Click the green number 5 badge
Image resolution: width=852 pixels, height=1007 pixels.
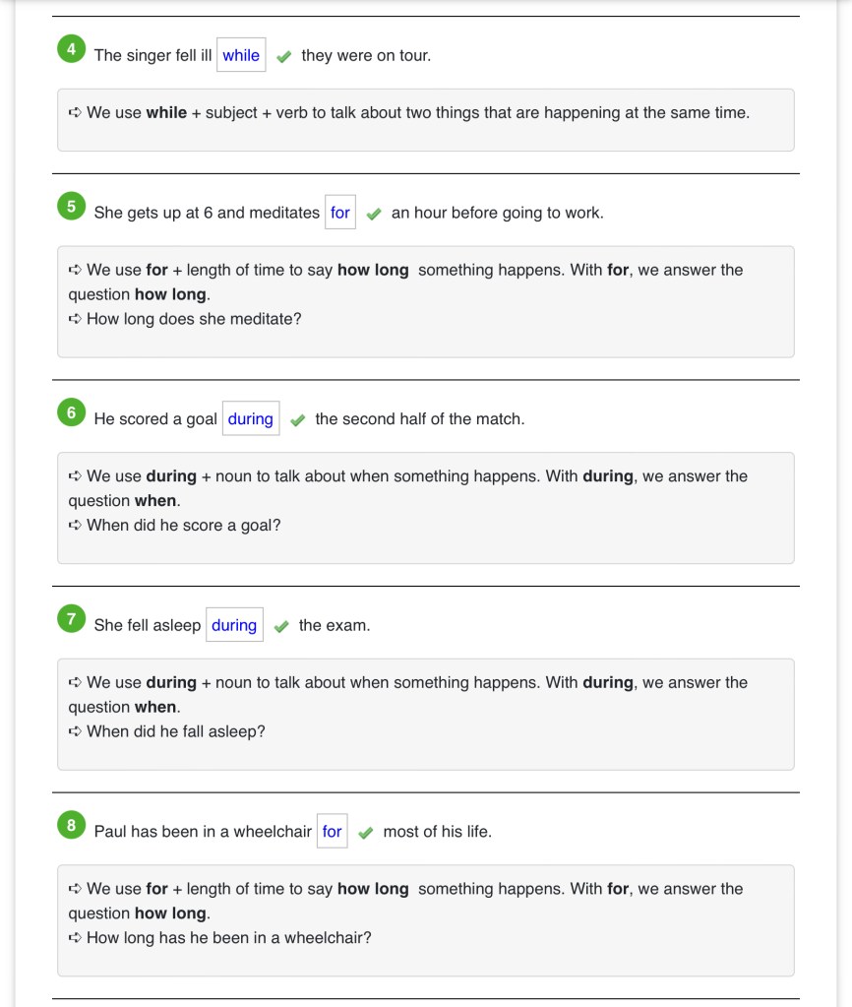71,207
